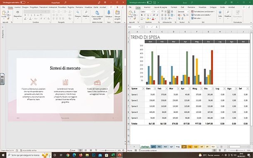Click the font color icon in Excel
The height and width of the screenshot is (158, 253).
point(153,19)
